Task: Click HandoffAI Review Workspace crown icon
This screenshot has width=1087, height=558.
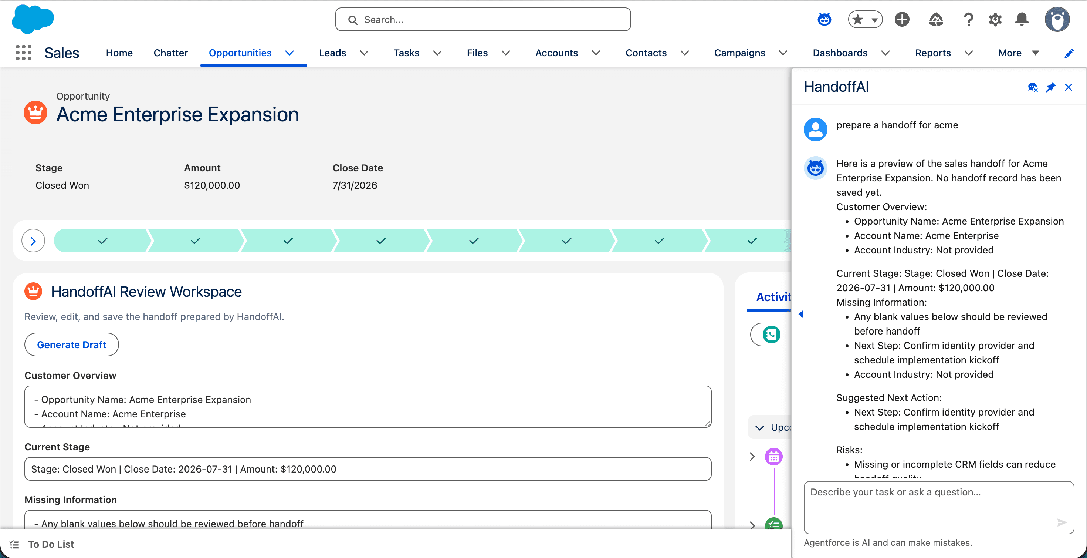Action: pyautogui.click(x=33, y=292)
